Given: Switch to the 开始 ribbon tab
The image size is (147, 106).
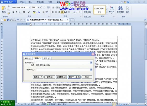Looking at the screenshot, I should tap(22, 2).
